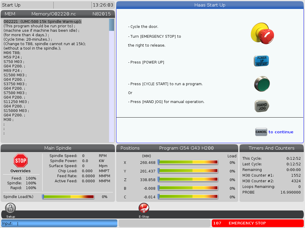
Task: Click the Haas Start Up title bar
Action: click(x=210, y=5)
